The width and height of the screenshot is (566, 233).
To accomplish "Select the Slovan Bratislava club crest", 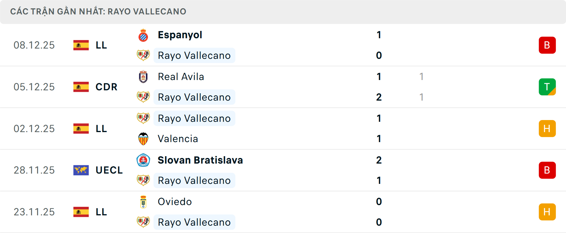I will point(143,160).
